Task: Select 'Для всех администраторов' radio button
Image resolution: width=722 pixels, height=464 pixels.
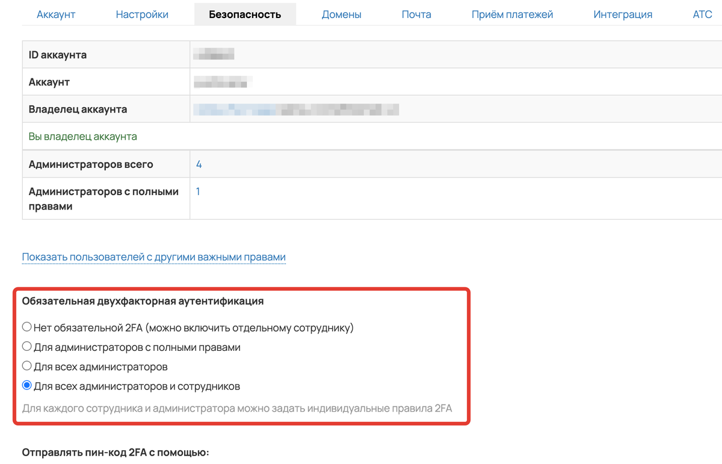Action: (27, 366)
